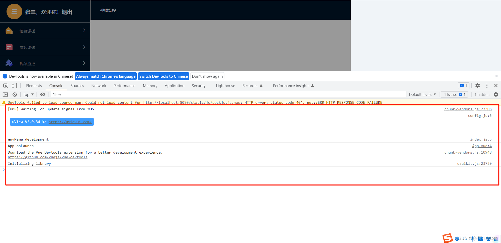Click the yellow warning triangle icon
The image size is (501, 243).
[x=4, y=102]
